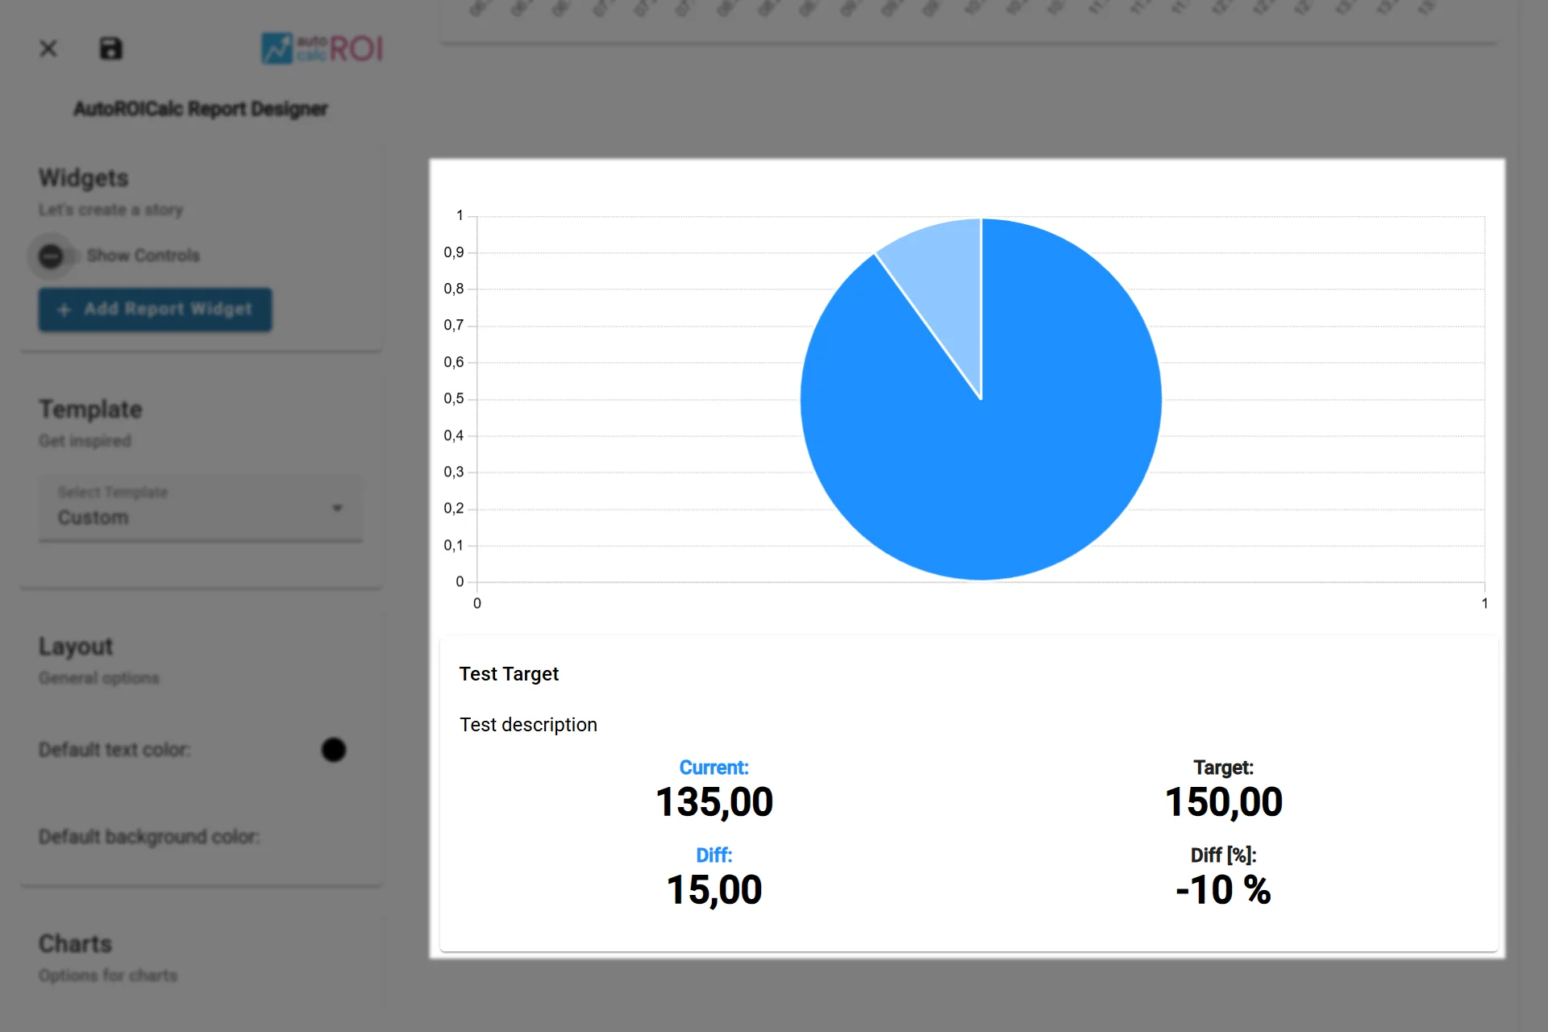Click the Diff [%]: label
The height and width of the screenshot is (1032, 1548).
point(1223,855)
